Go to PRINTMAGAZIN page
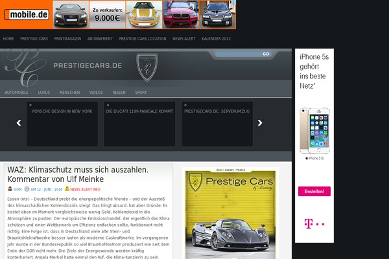Screen dimensions: 389x259 [67, 39]
